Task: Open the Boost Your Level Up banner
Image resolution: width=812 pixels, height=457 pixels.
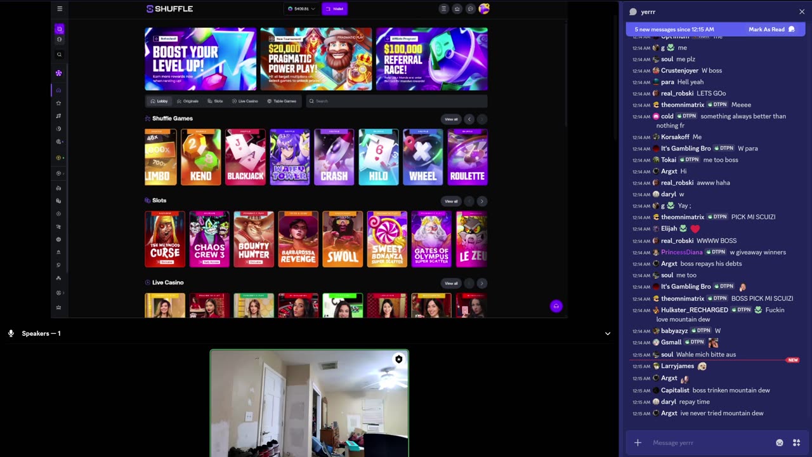Action: pos(200,59)
